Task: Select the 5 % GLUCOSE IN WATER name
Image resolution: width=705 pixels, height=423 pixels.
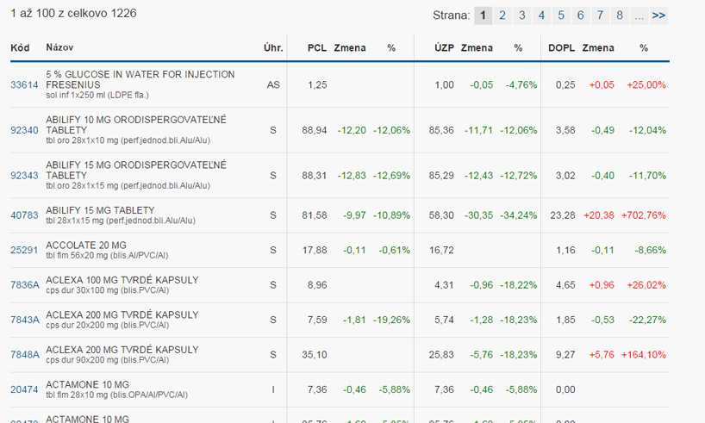Action: (x=140, y=79)
